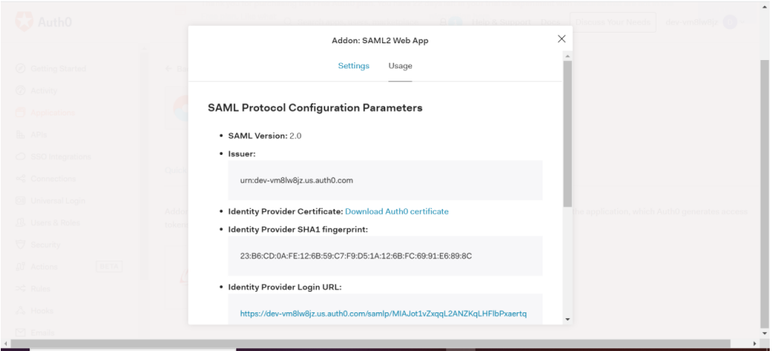
Task: Click the Emails envelope icon in sidebar
Action: click(21, 333)
